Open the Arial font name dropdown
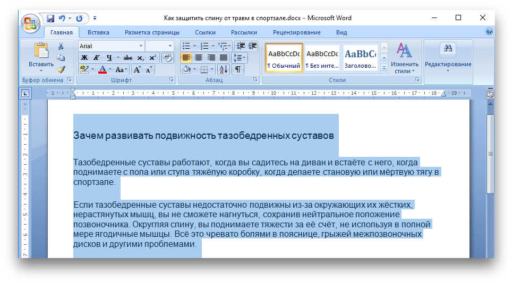The image size is (513, 284). [x=141, y=46]
